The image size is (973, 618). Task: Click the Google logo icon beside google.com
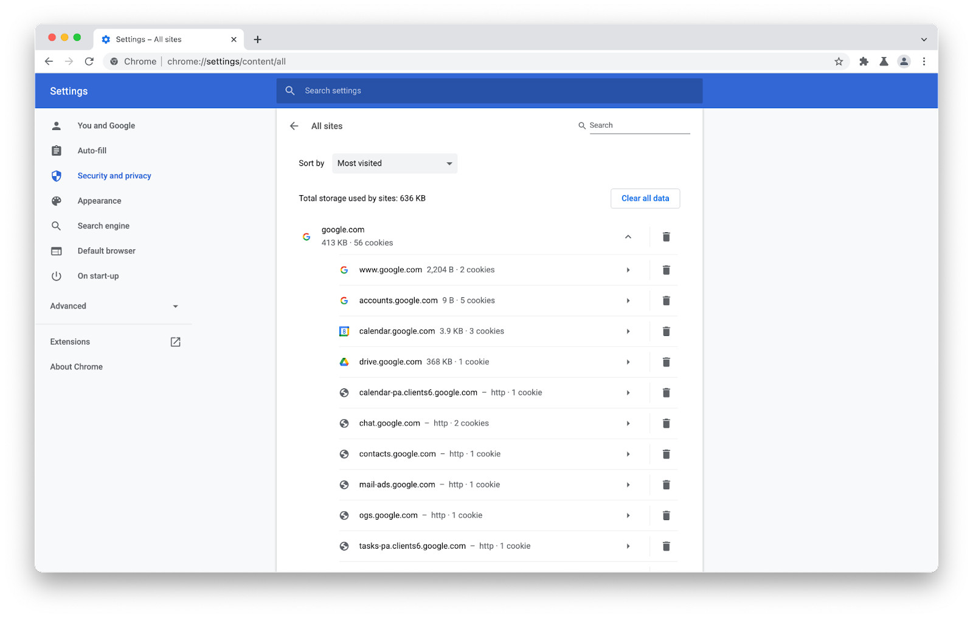tap(306, 236)
